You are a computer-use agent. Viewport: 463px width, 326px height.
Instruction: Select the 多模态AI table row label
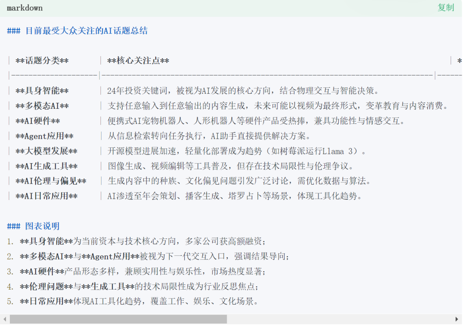[x=42, y=106]
